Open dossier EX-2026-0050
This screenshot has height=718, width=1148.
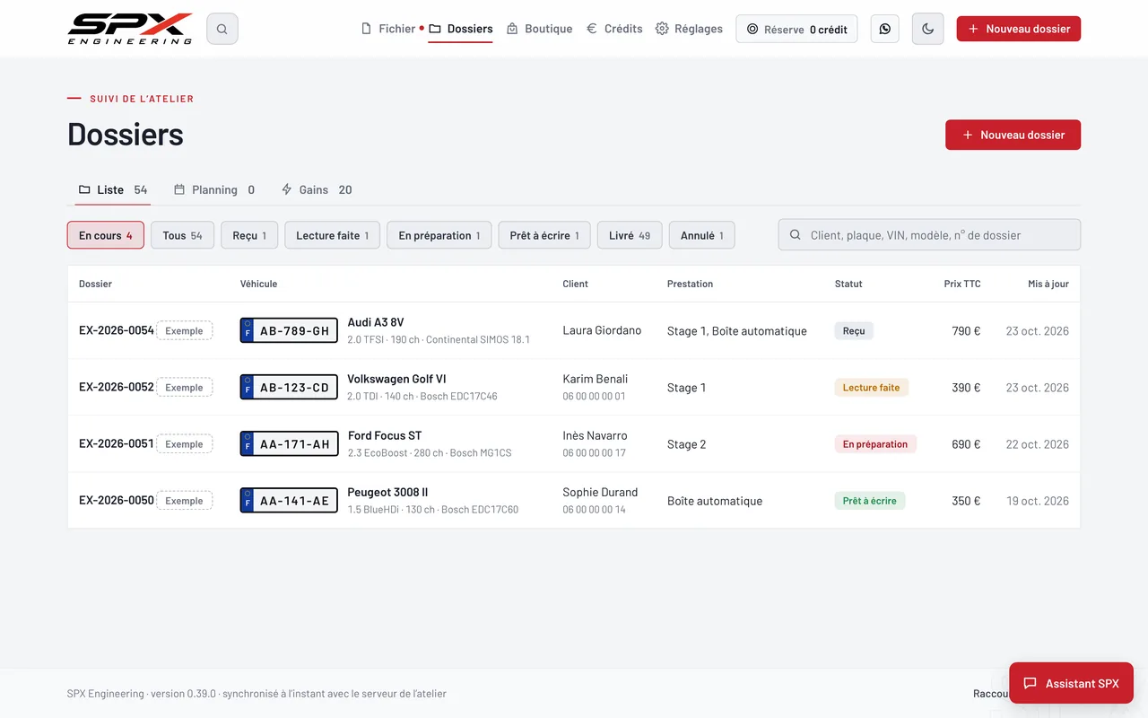[117, 500]
